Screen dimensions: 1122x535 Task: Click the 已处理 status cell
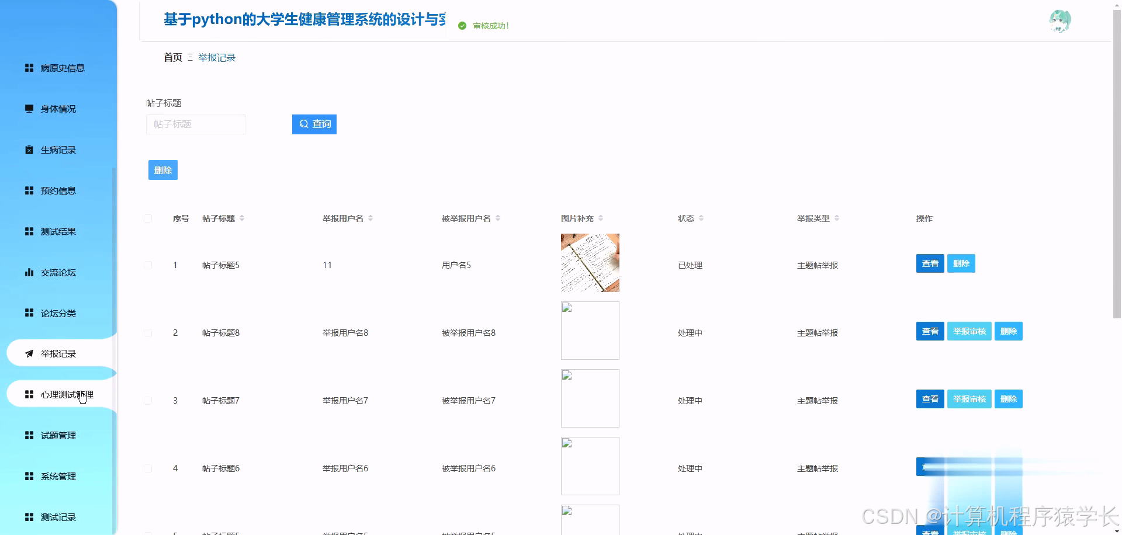[x=690, y=265]
